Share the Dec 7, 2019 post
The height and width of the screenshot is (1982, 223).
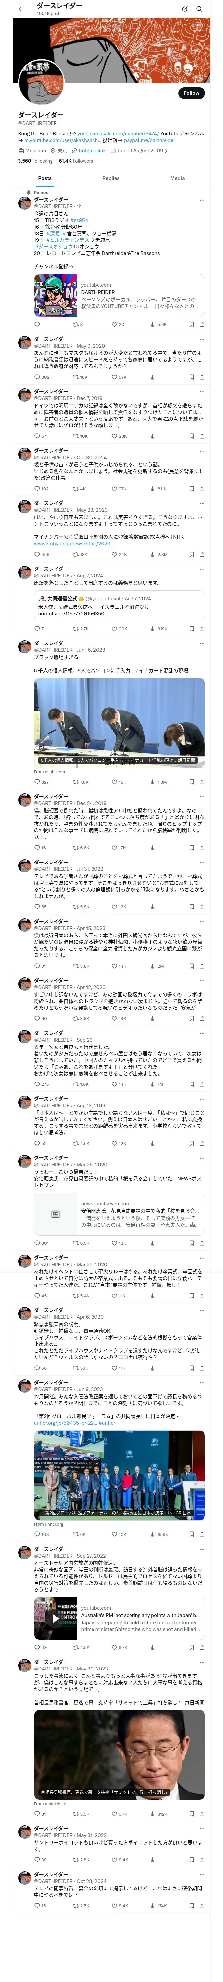(x=202, y=436)
